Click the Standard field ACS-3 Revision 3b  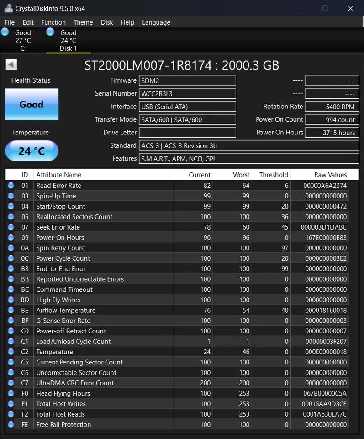point(249,145)
